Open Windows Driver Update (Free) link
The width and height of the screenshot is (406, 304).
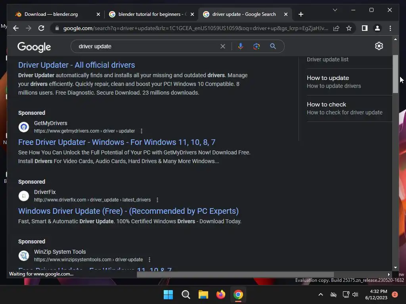(128, 211)
